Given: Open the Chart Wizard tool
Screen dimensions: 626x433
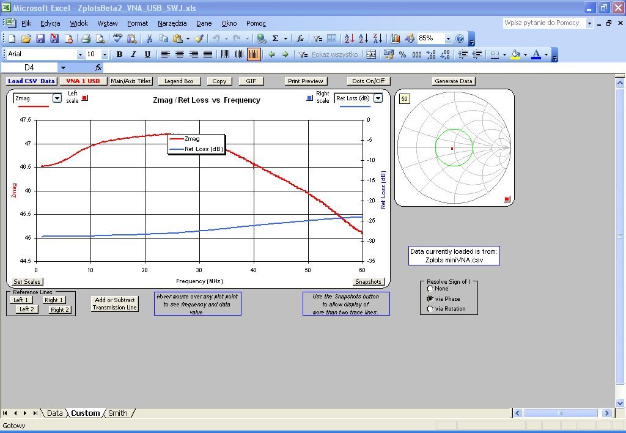Looking at the screenshot, I should tap(396, 39).
